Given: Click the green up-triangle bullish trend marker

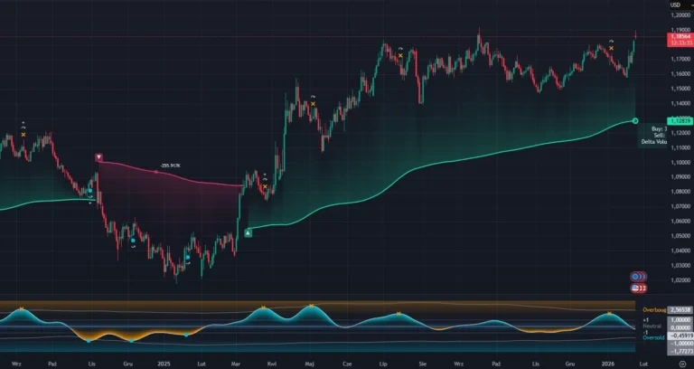Looking at the screenshot, I should coord(248,233).
